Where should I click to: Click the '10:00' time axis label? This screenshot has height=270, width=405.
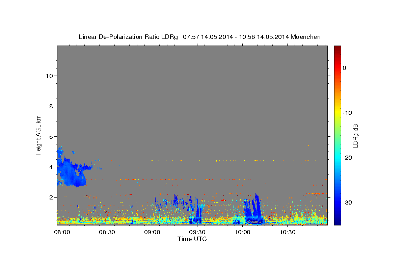[x=242, y=233]
